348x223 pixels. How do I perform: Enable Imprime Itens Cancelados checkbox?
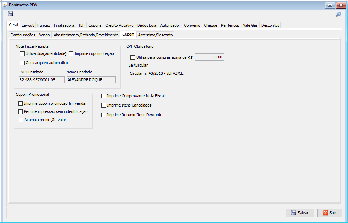click(x=104, y=105)
